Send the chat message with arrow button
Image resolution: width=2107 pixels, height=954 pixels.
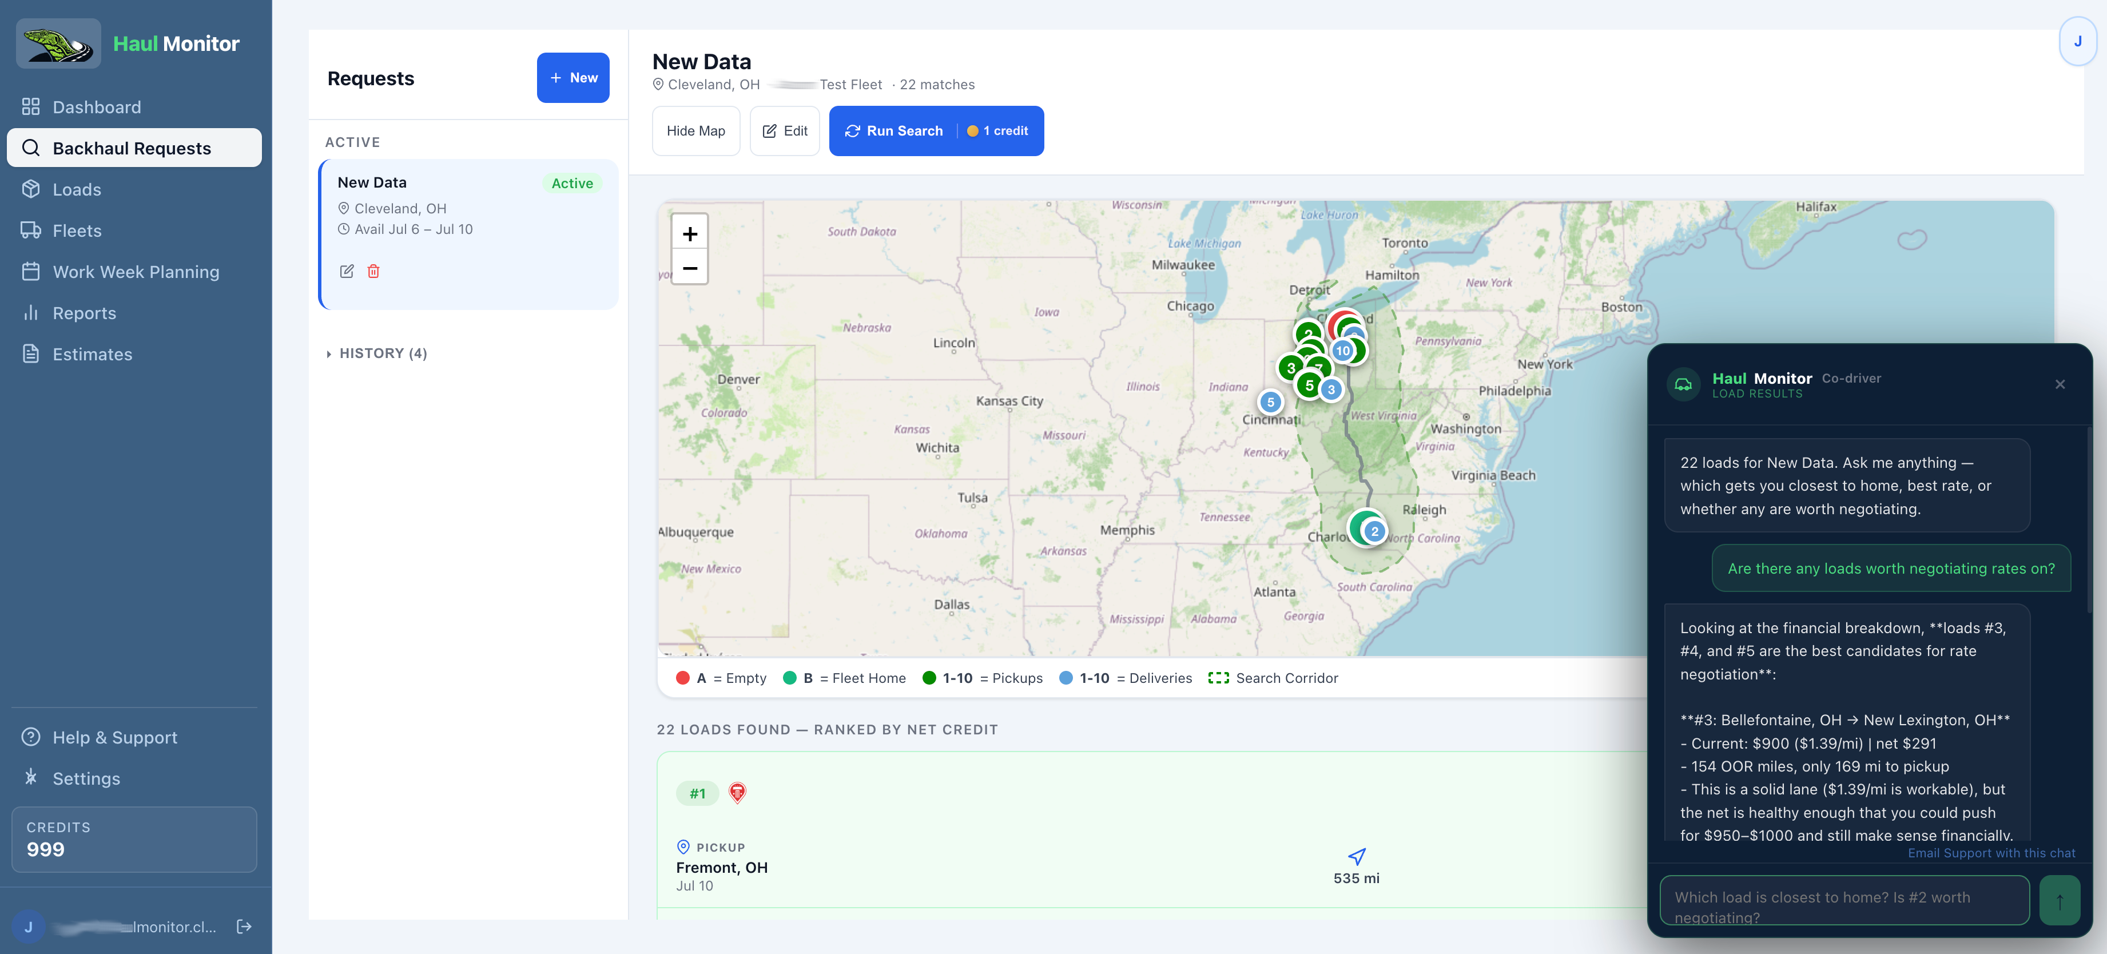coord(2060,900)
